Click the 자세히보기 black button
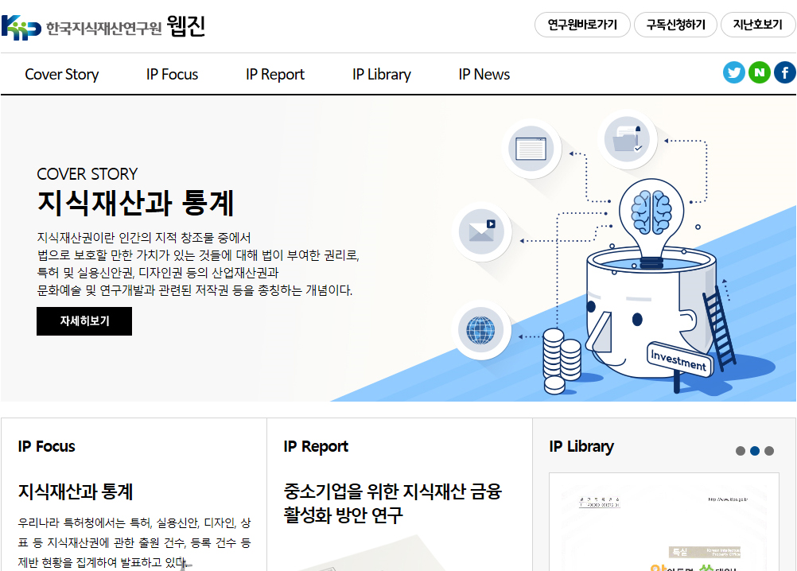Image resolution: width=797 pixels, height=571 pixels. (84, 321)
